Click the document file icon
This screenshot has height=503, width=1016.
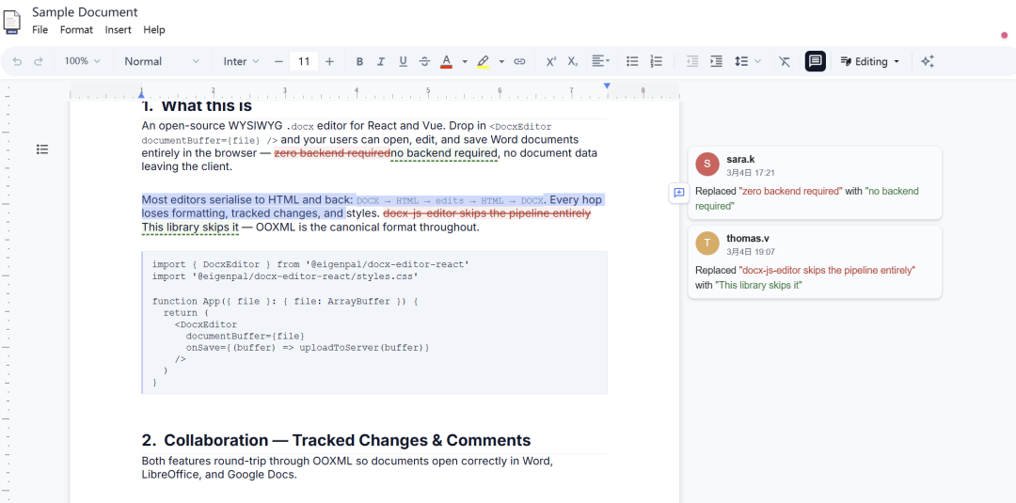[12, 22]
